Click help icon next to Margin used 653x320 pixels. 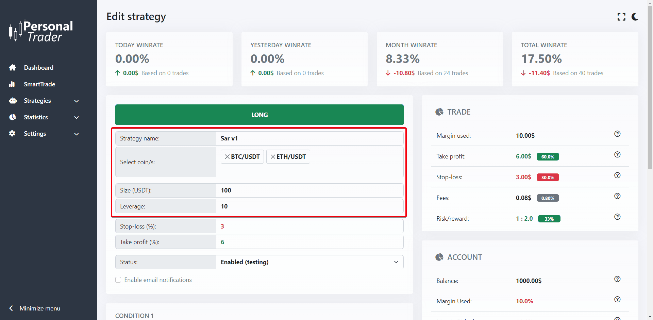(x=617, y=134)
